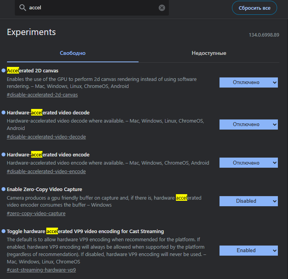Click blue dot beside Hardware-accelerated video encode
This screenshot has width=288, height=279.
click(4, 154)
